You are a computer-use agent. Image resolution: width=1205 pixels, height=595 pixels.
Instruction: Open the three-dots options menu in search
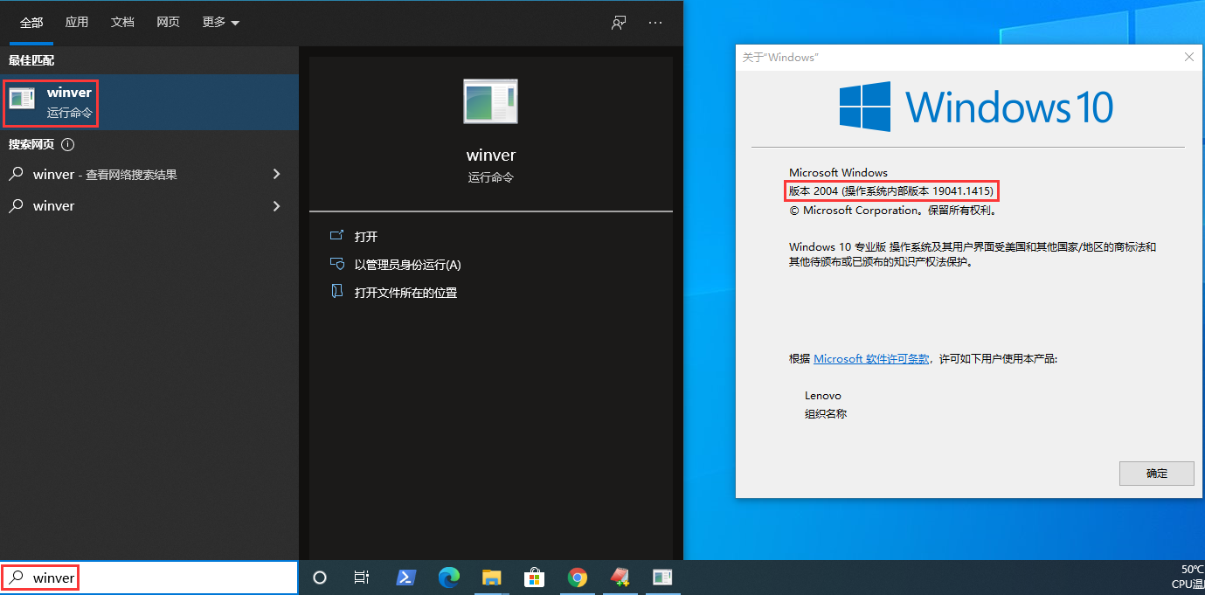click(x=655, y=23)
